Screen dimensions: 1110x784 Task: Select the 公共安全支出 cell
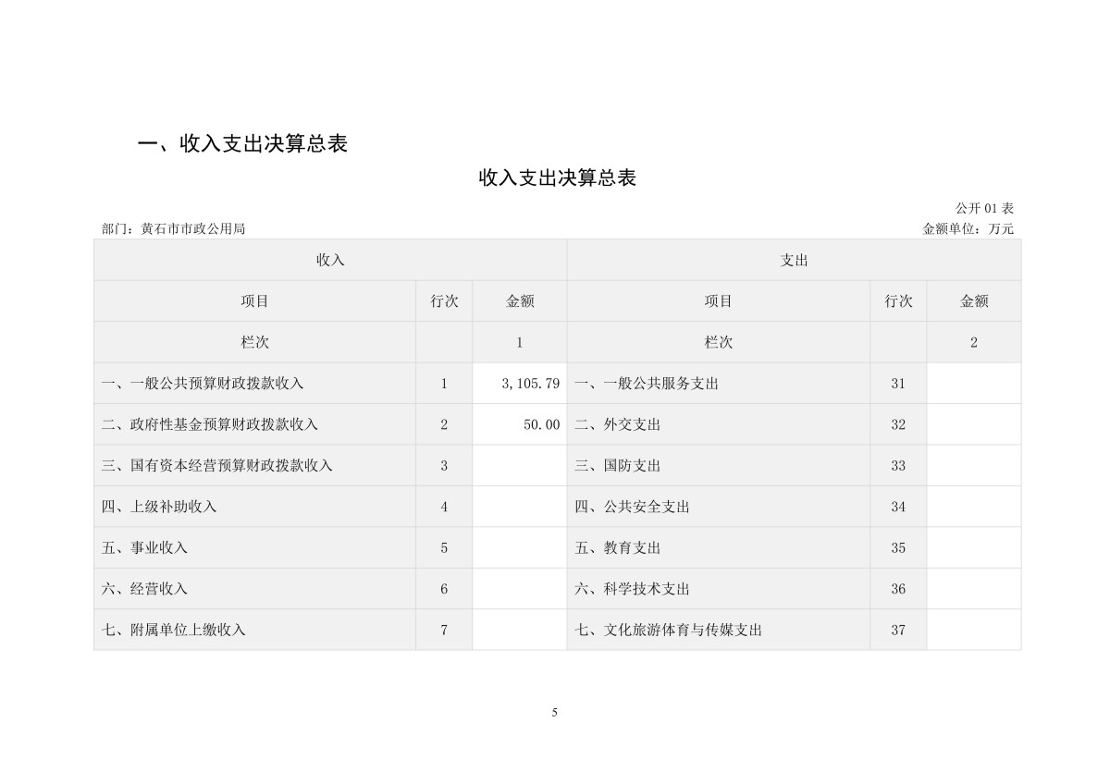point(632,507)
